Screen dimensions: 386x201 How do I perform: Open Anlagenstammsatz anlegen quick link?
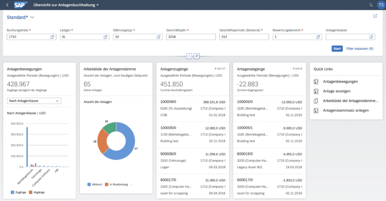(x=345, y=111)
